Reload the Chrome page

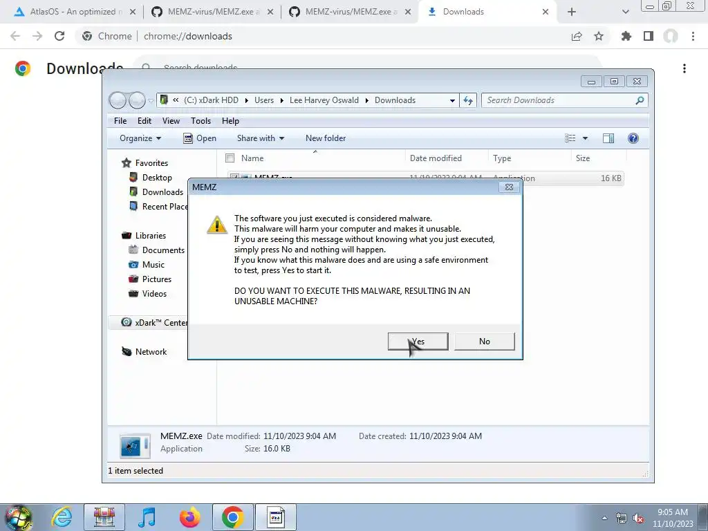tap(59, 36)
